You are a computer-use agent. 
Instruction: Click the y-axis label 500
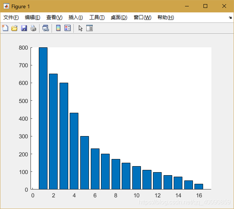pos(23,101)
